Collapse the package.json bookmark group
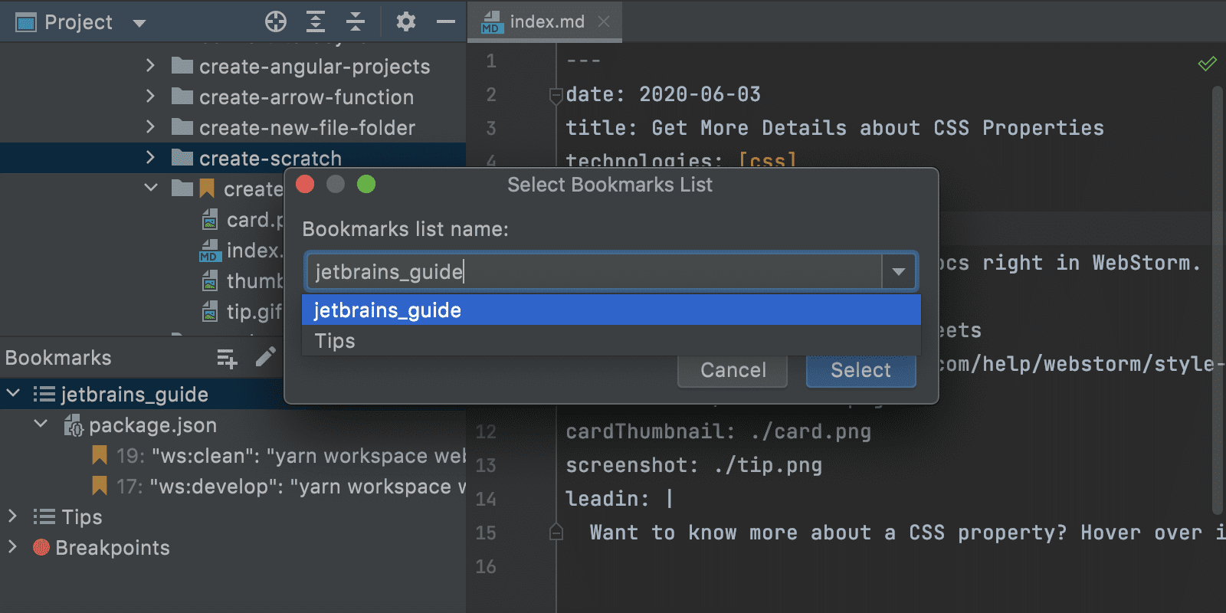This screenshot has height=613, width=1226. [41, 424]
